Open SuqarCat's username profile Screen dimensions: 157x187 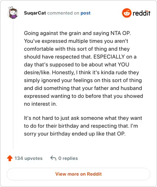[35, 13]
